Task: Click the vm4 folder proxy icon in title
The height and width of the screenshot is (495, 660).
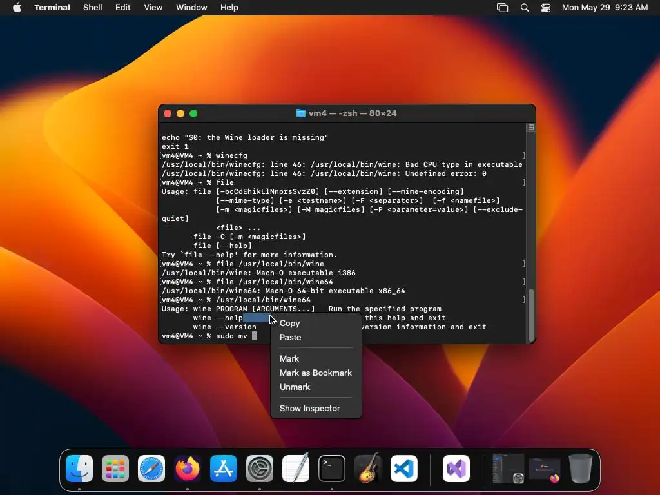Action: 300,113
